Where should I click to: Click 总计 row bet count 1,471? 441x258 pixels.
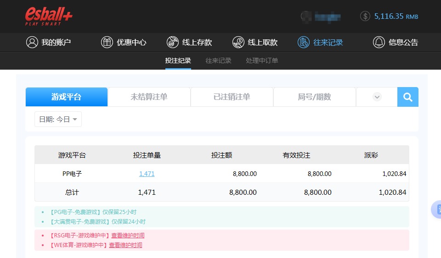click(147, 192)
